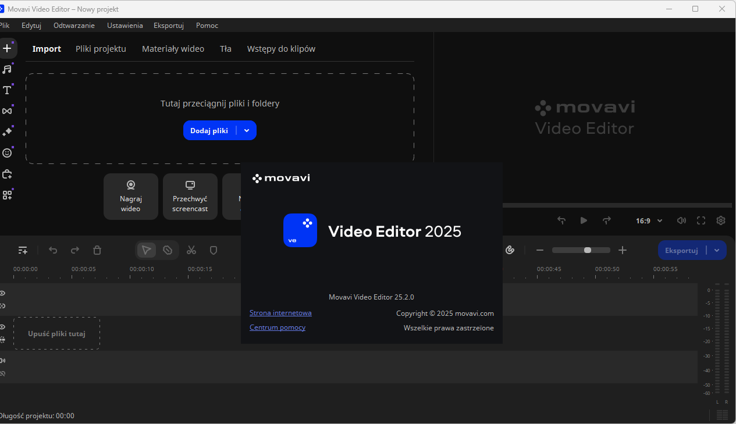
Task: Open the transitions bow-tie icon panel
Action: point(7,111)
